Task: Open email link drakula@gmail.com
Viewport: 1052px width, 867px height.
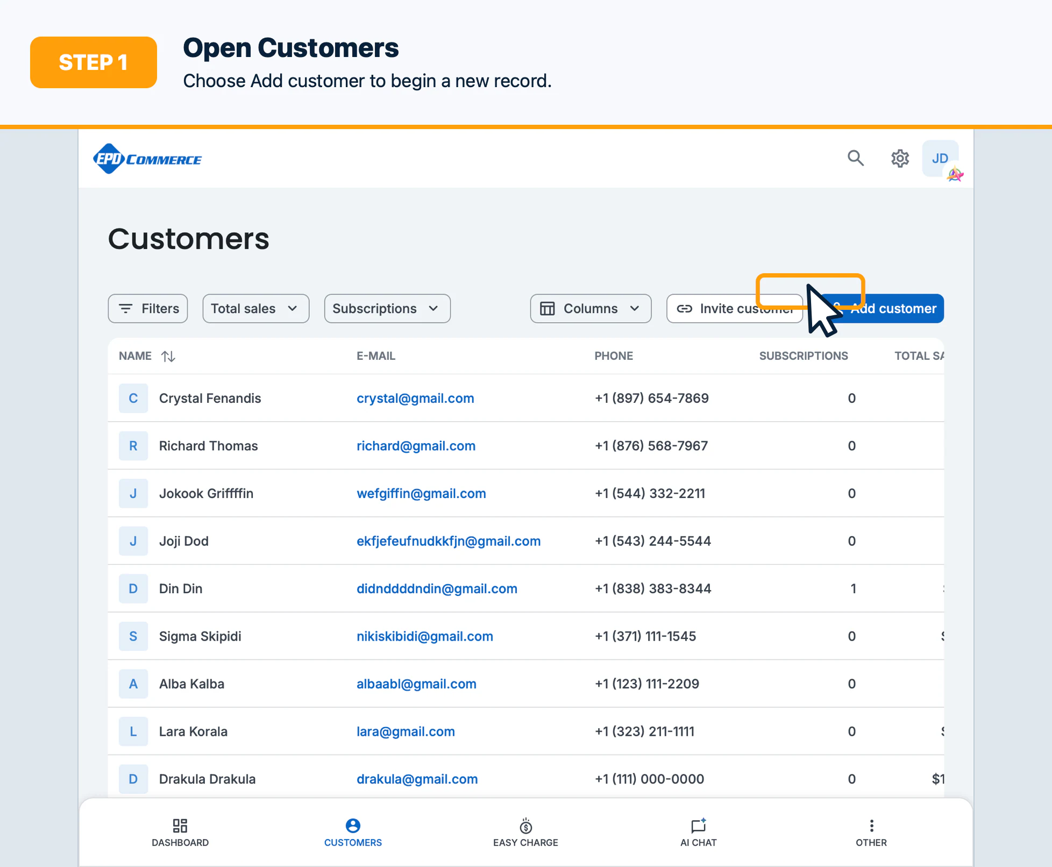Action: pyautogui.click(x=417, y=779)
